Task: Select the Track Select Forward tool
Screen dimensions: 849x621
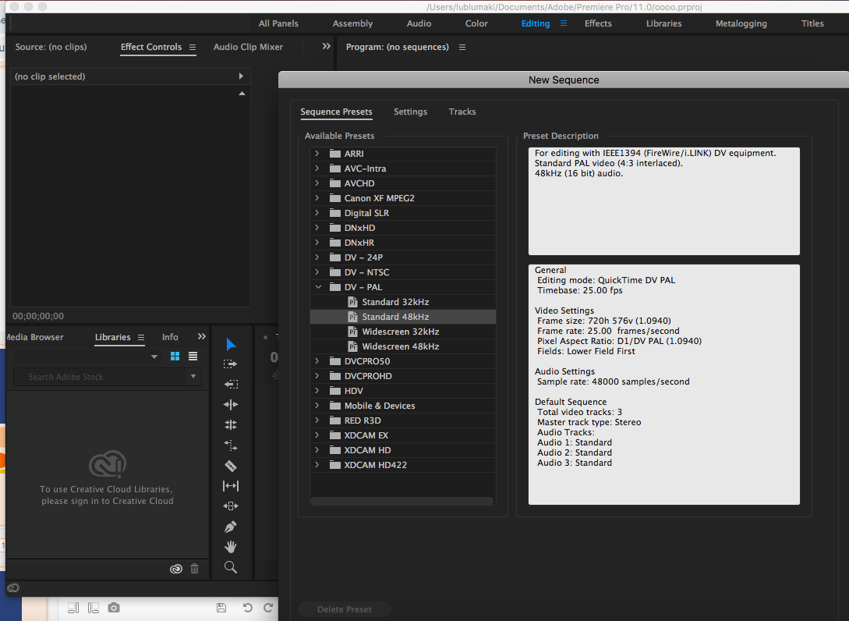Action: point(230,364)
